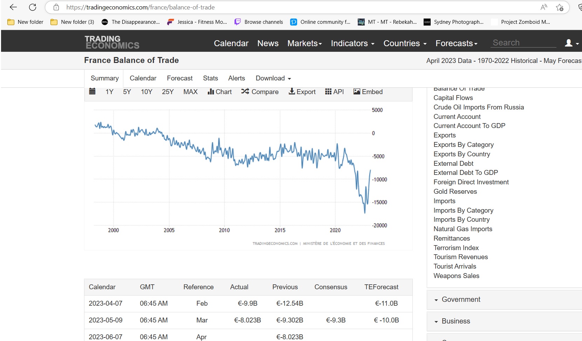Switch to the Forecast tab
The image size is (582, 341).
[x=180, y=78]
